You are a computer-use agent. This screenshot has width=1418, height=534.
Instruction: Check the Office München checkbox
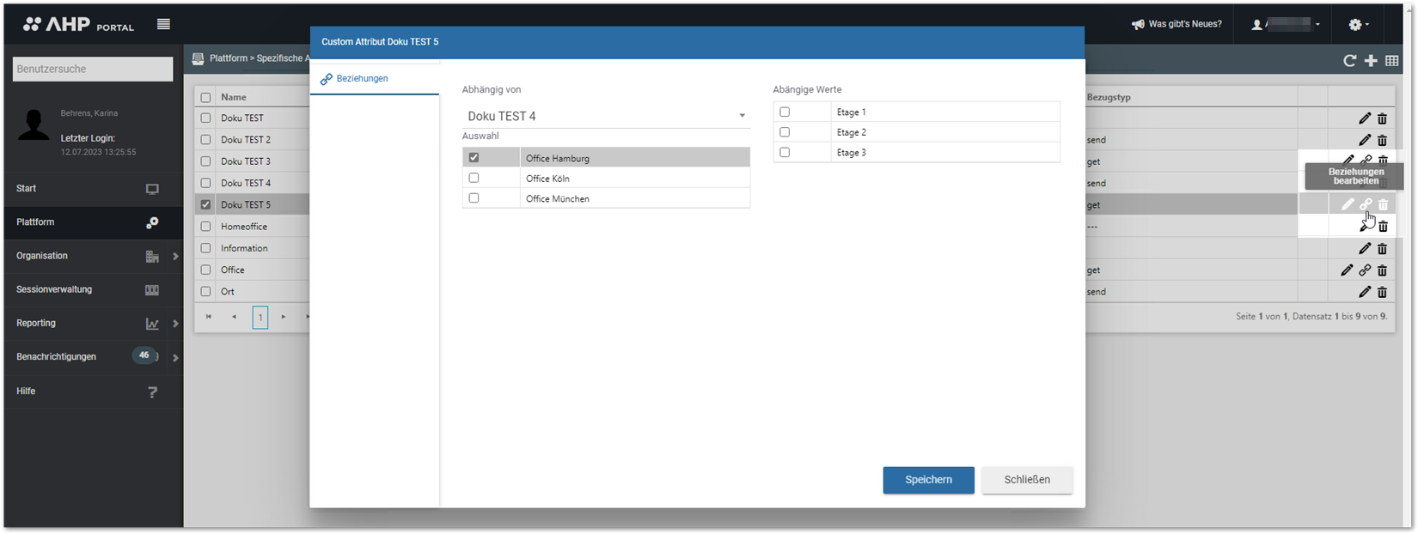(474, 197)
